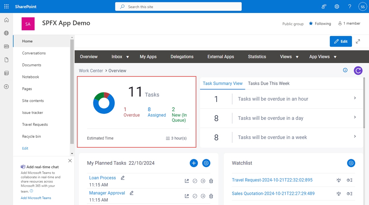The width and height of the screenshot is (369, 205).
Task: Expand tasks overdue in a day row
Action: click(x=355, y=117)
